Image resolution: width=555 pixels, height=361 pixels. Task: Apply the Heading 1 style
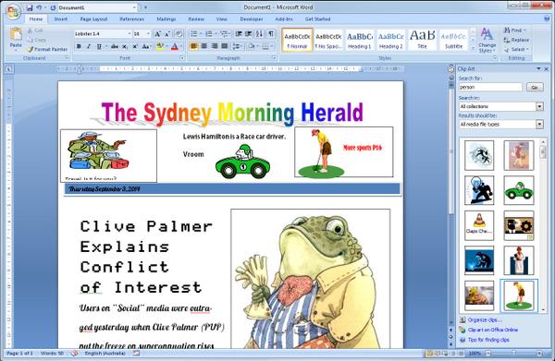pyautogui.click(x=360, y=41)
